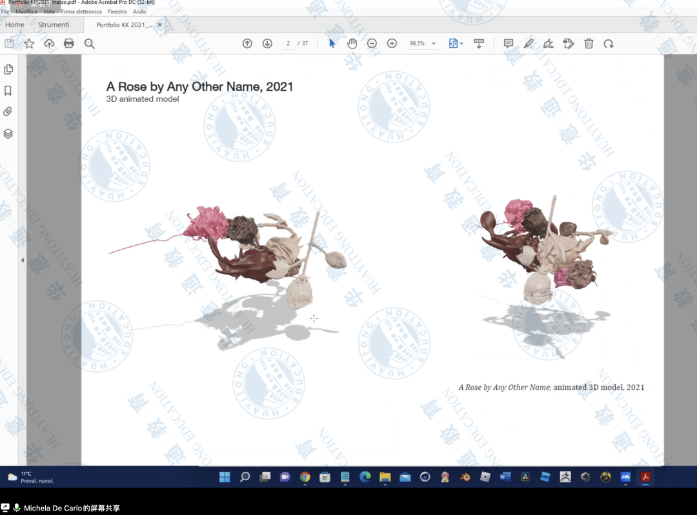Image resolution: width=697 pixels, height=515 pixels.
Task: Rotate page with circular arrow icon
Action: point(609,44)
